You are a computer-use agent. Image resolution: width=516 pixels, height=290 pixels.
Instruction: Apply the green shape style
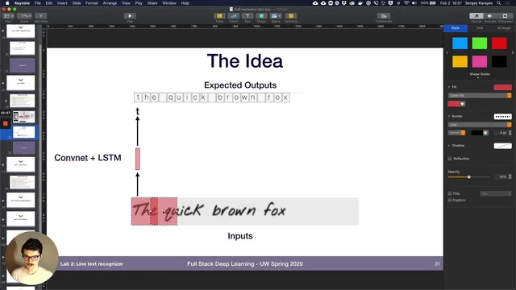pos(480,43)
